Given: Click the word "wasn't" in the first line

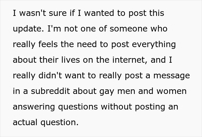Looking at the screenshot, I should [31, 14].
